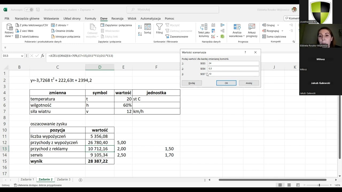This screenshot has height=192, width=342.
Task: Switch to Narzędzia główne tab
Action: coord(27,18)
